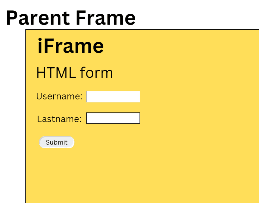259x203 pixels.
Task: Click the yellow space right of "HTML form" text
Action: (x=177, y=73)
